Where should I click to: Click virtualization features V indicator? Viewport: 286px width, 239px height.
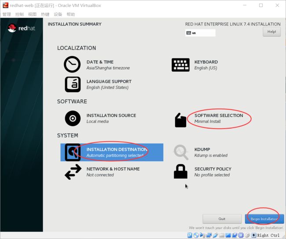click(x=241, y=235)
